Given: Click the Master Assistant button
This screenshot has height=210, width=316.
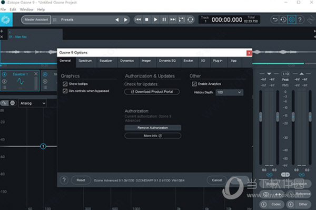Looking at the screenshot, I should click(x=36, y=20).
